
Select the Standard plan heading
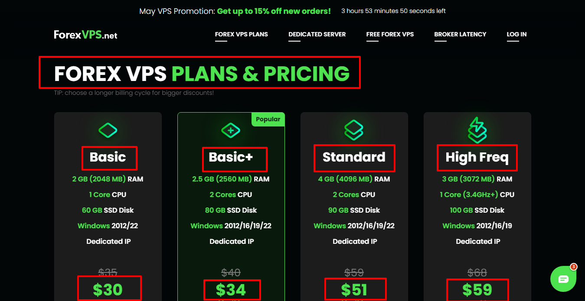coord(354,157)
